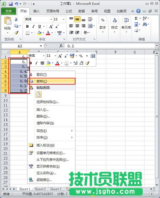This screenshot has height=198, width=160.
Task: Select the Sheet2 worksheet tab
Action: [x=40, y=189]
